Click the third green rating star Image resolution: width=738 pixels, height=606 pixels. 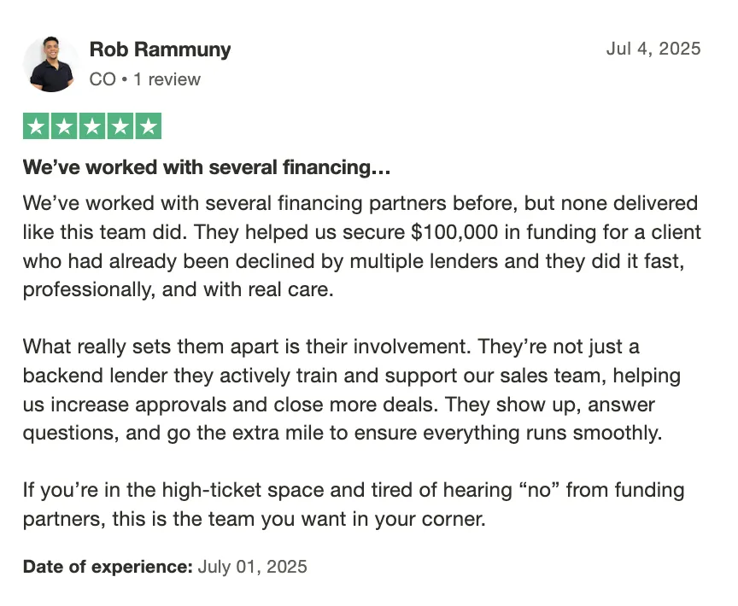(x=92, y=126)
